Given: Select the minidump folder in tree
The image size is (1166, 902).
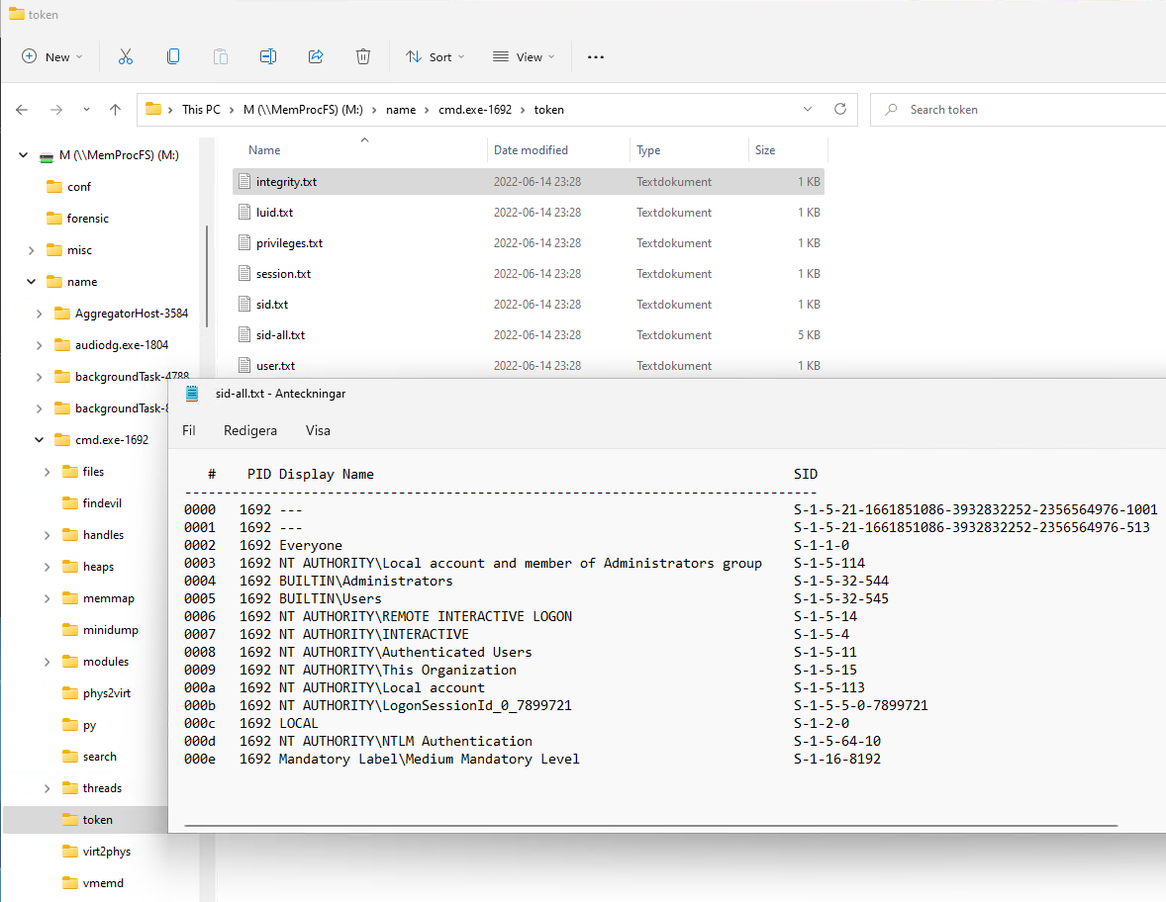Looking at the screenshot, I should [x=110, y=630].
